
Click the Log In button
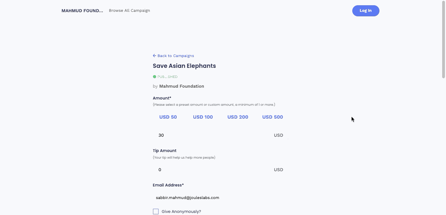coord(366,11)
